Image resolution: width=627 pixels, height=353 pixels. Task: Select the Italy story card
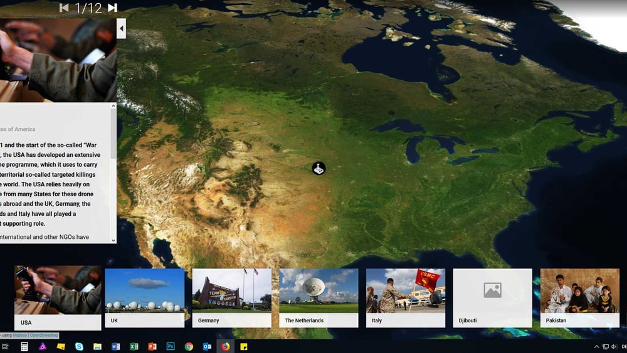pyautogui.click(x=406, y=298)
